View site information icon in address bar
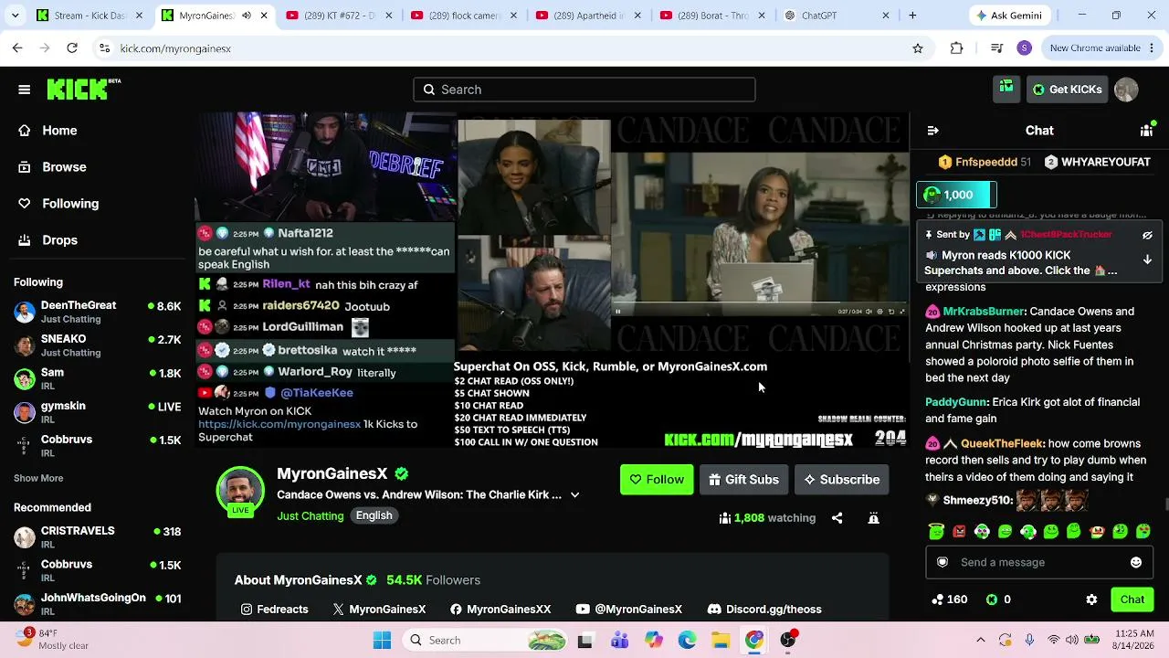Screen dimensions: 1169x658 click(x=104, y=48)
